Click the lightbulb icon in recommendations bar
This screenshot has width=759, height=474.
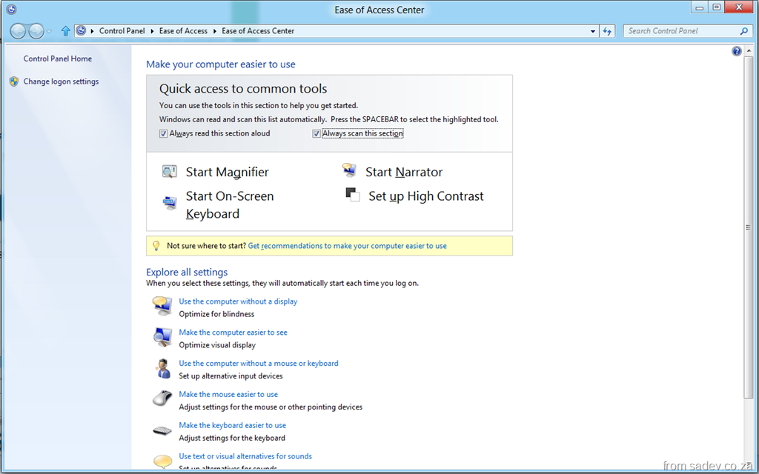point(156,246)
